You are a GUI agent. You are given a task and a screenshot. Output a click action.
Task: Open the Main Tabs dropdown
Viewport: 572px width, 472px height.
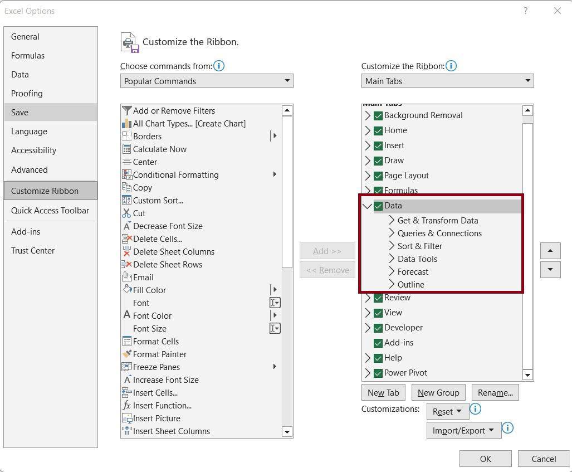(447, 81)
